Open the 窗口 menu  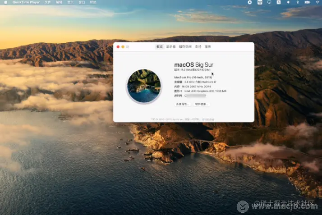click(82, 2)
